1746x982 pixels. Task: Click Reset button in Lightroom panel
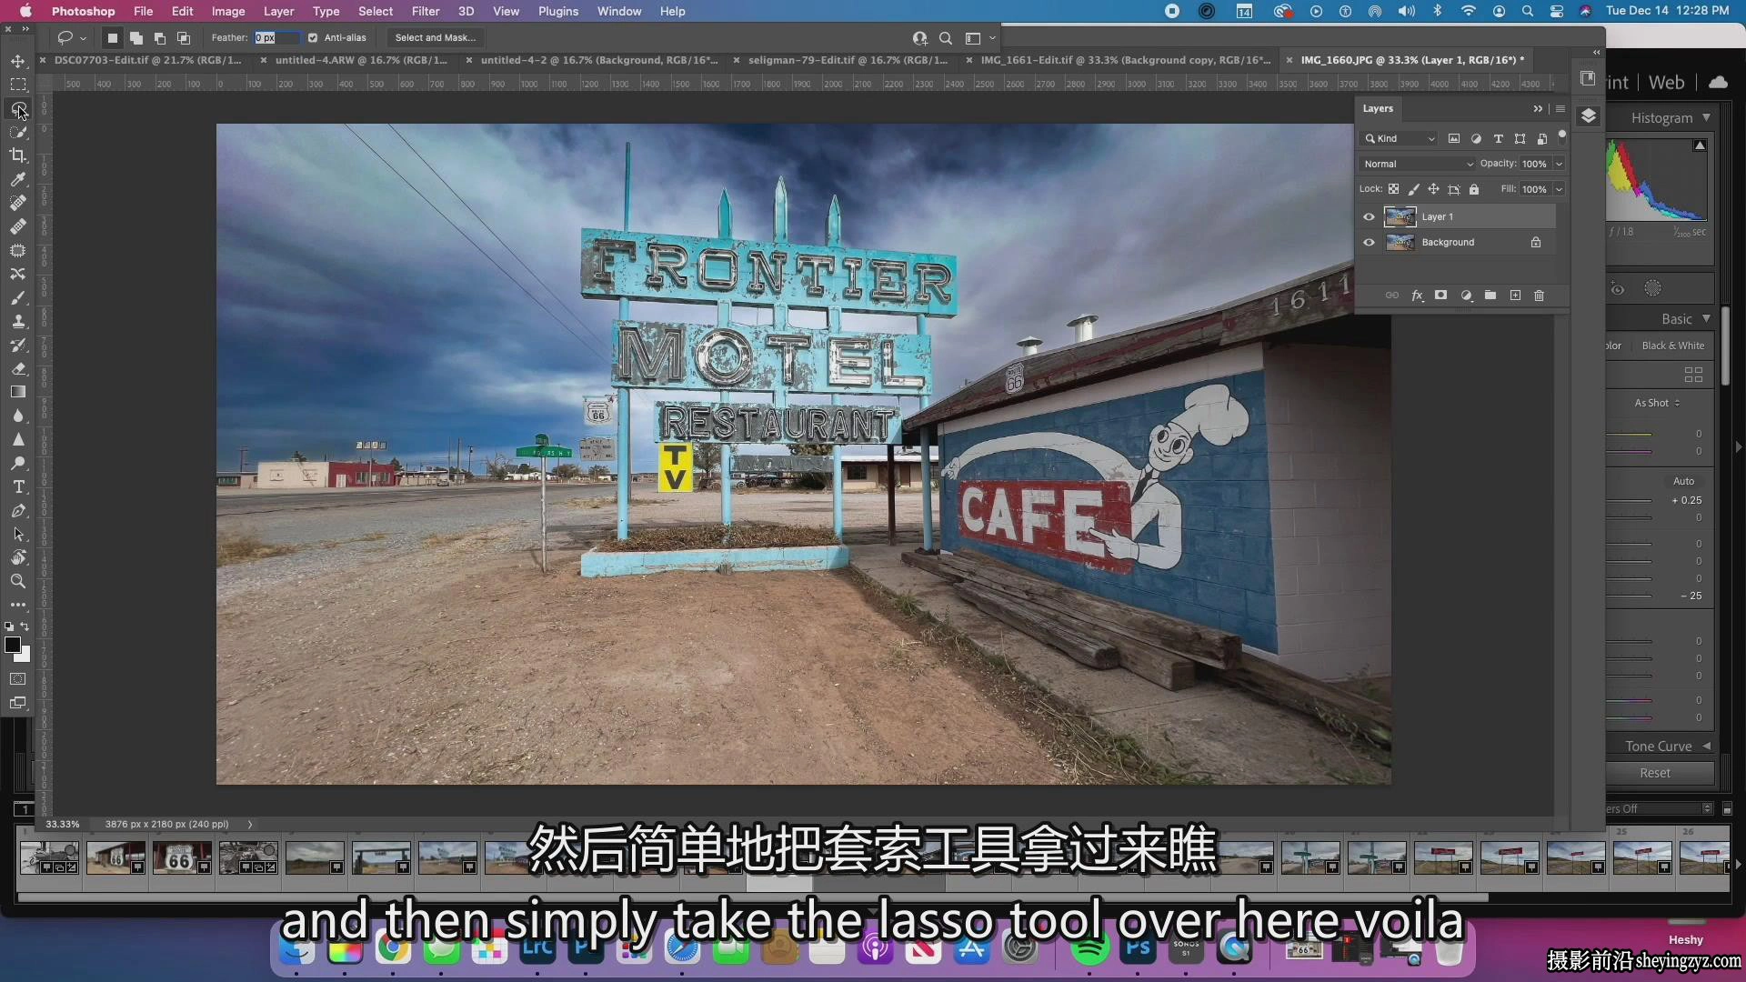pyautogui.click(x=1655, y=773)
